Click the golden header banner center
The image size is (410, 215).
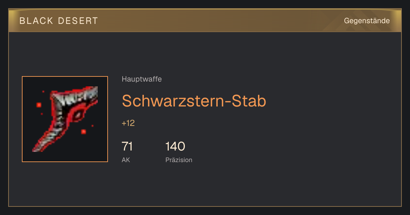[205, 20]
